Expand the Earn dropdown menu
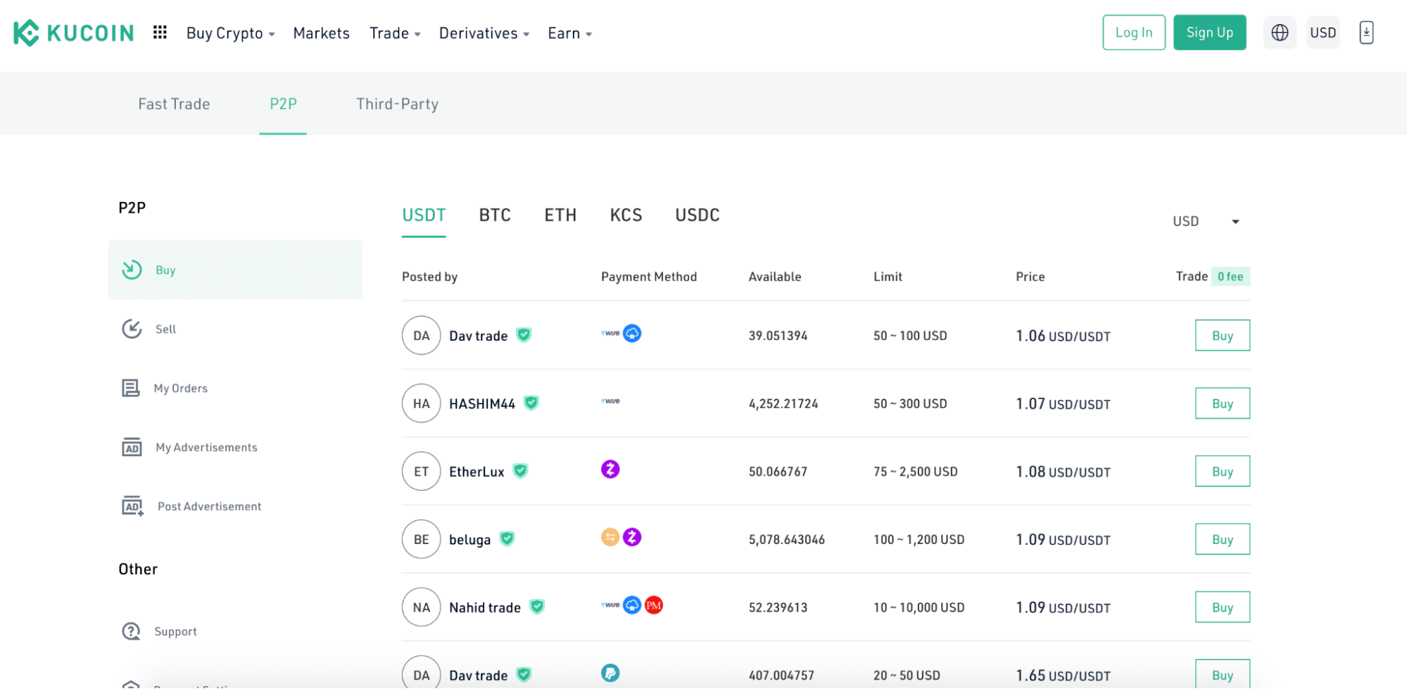The width and height of the screenshot is (1407, 689). pyautogui.click(x=569, y=33)
